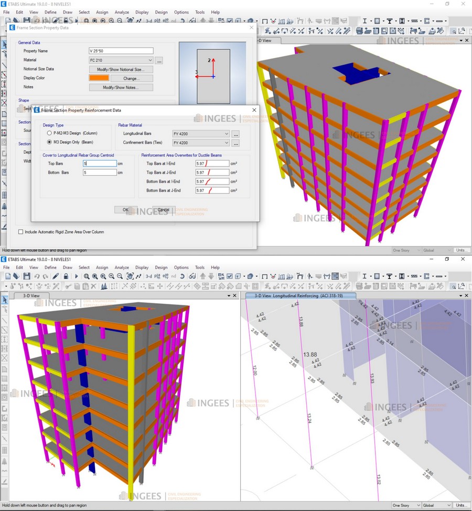Screen dimensions: 472x511
Task: Set Elevation view icon in bottom window toolbar
Action: coord(166,276)
